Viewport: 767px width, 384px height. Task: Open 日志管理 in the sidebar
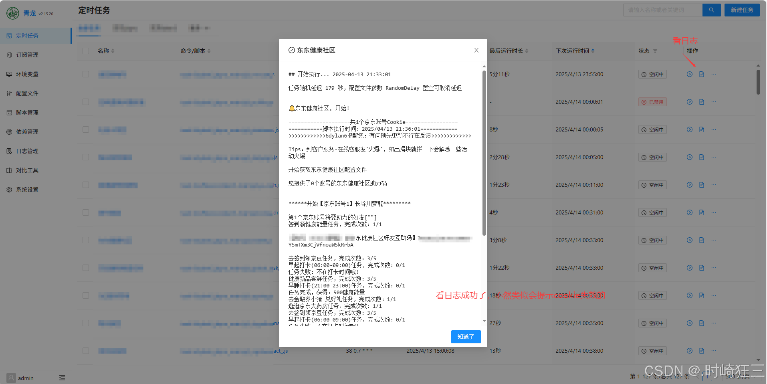(x=36, y=151)
